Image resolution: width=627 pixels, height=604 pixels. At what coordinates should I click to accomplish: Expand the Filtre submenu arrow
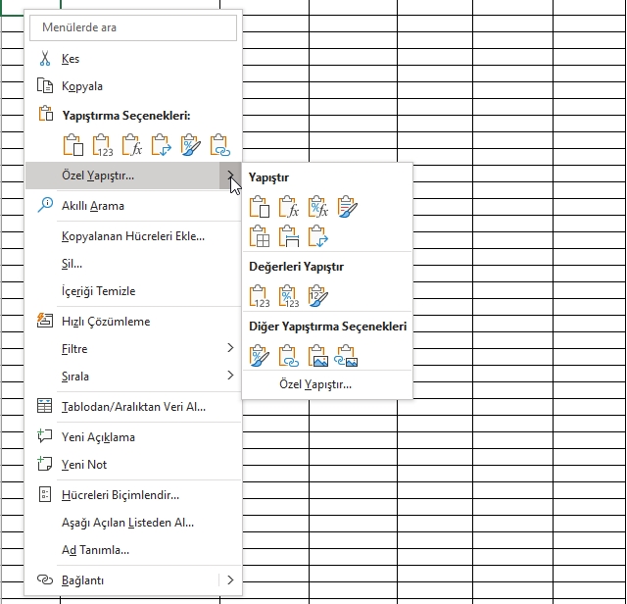[230, 348]
